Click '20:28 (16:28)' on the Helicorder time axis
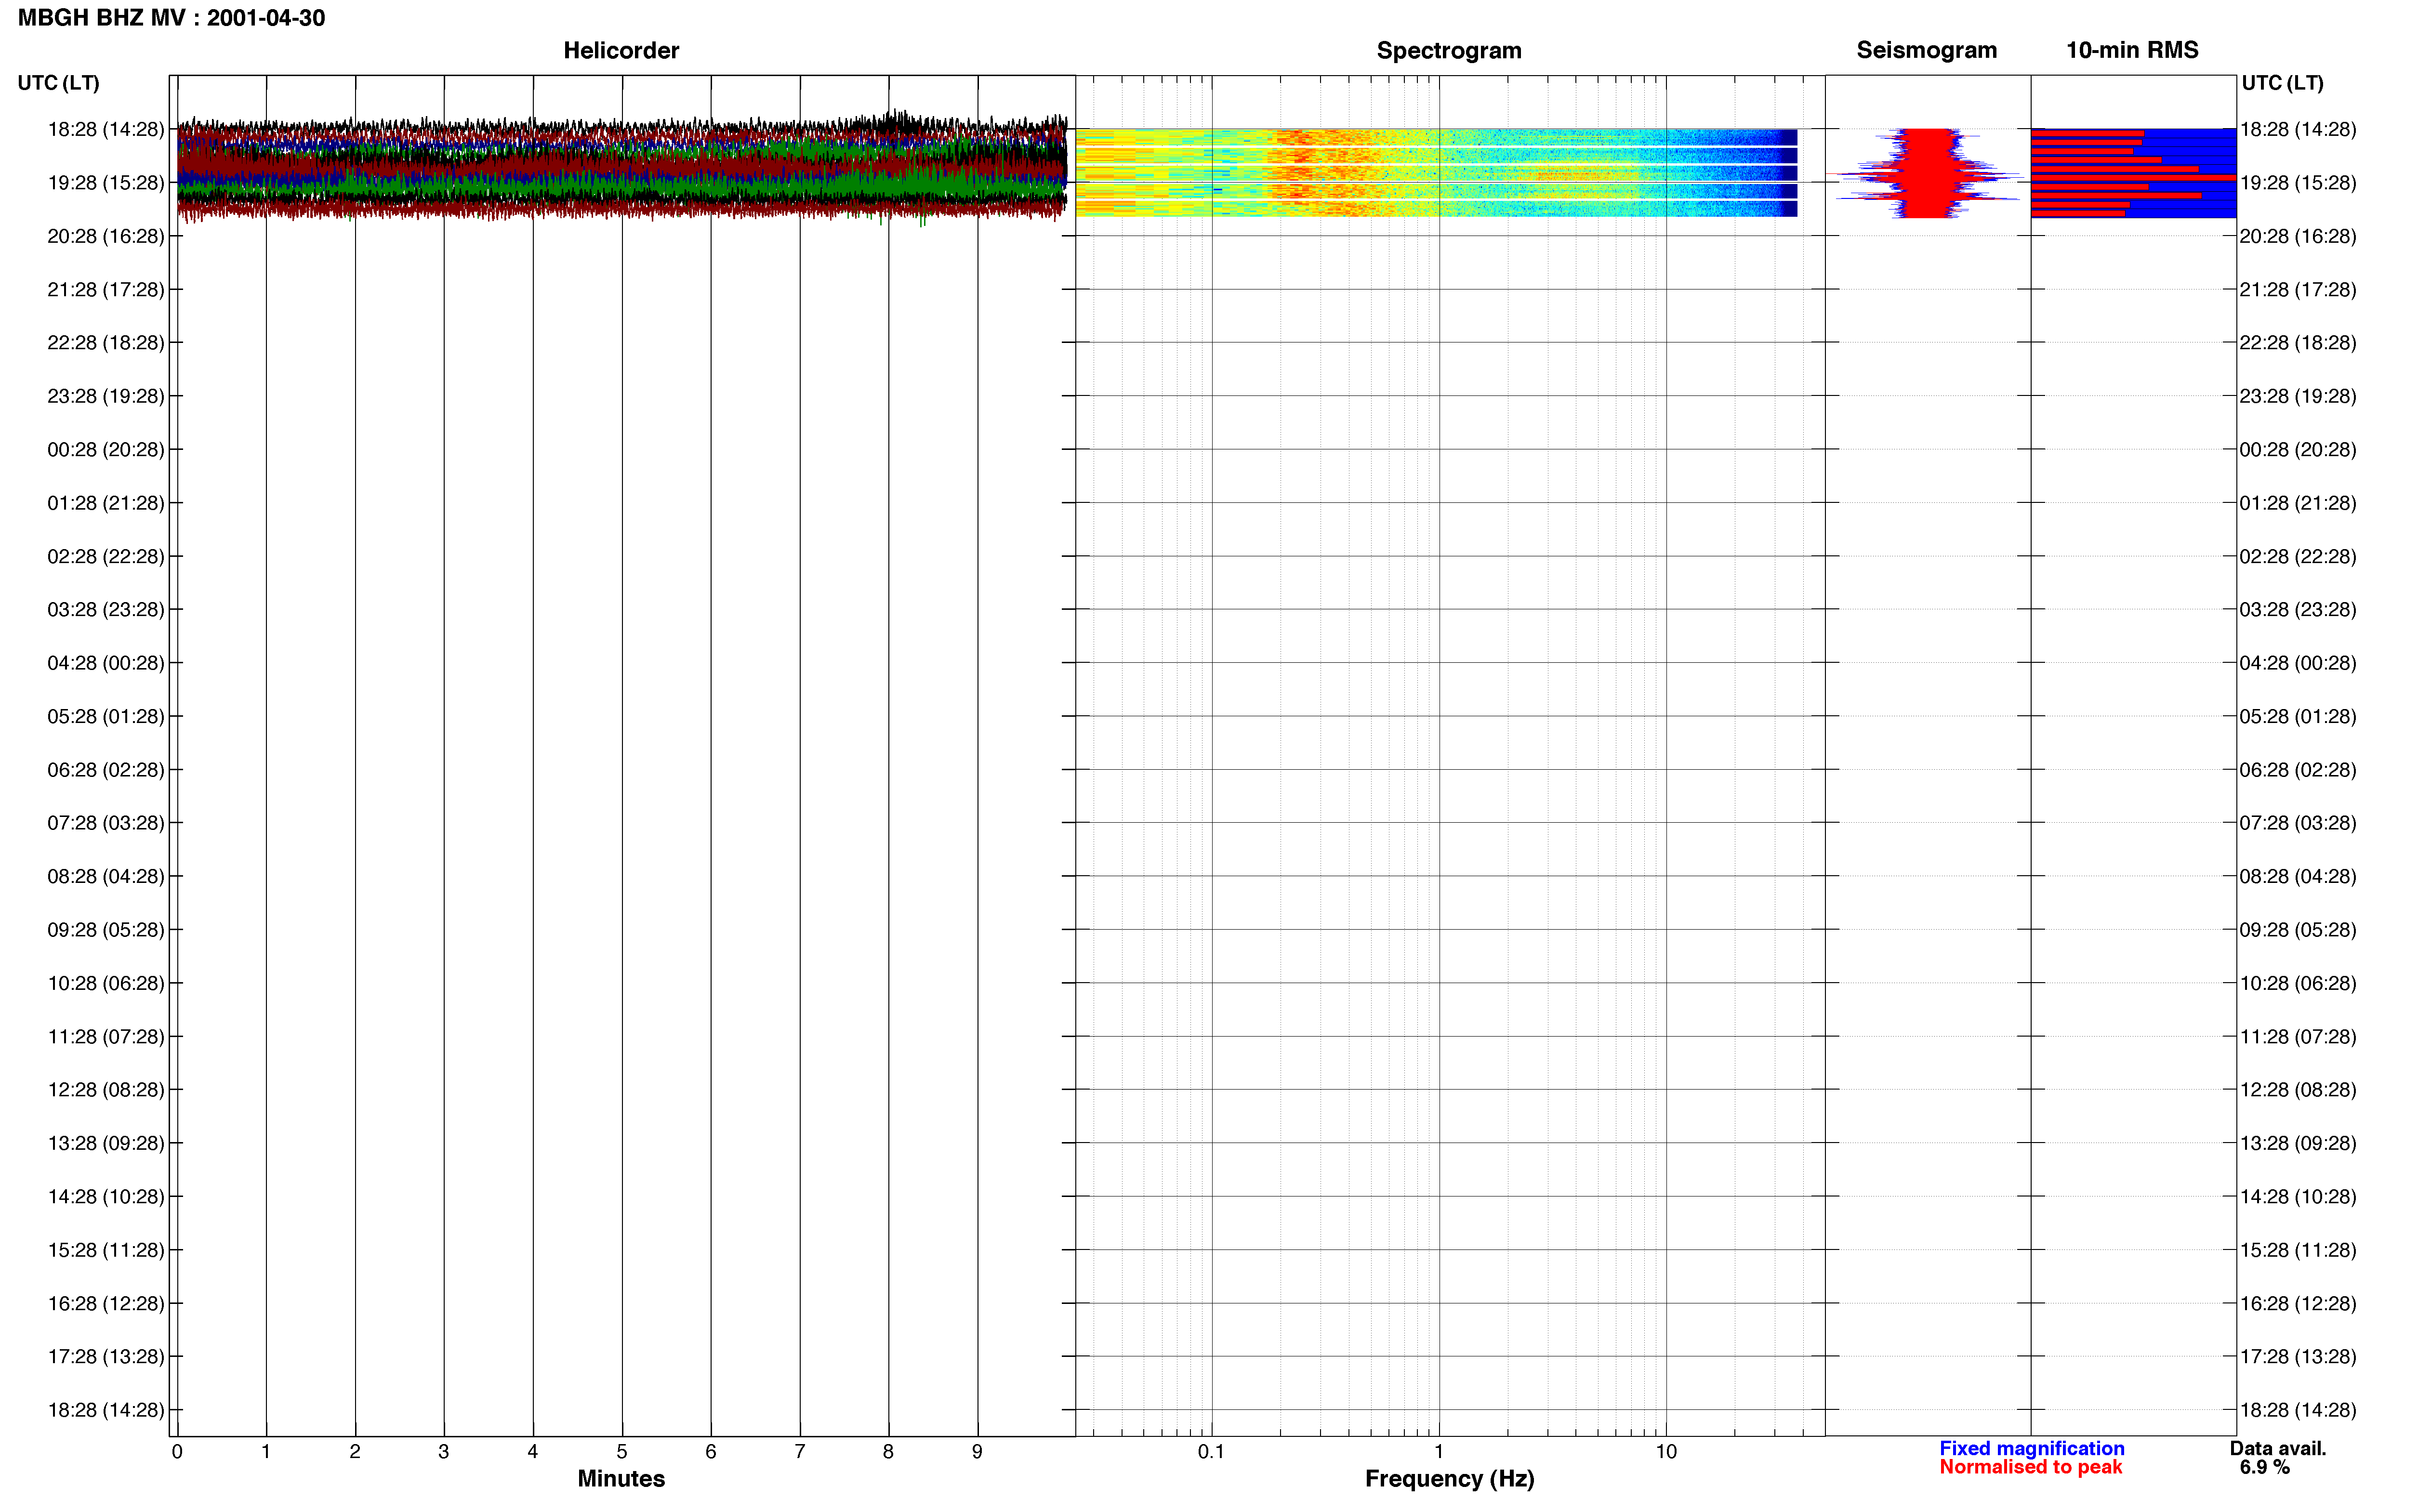The width and height of the screenshot is (2418, 1512). click(x=106, y=236)
